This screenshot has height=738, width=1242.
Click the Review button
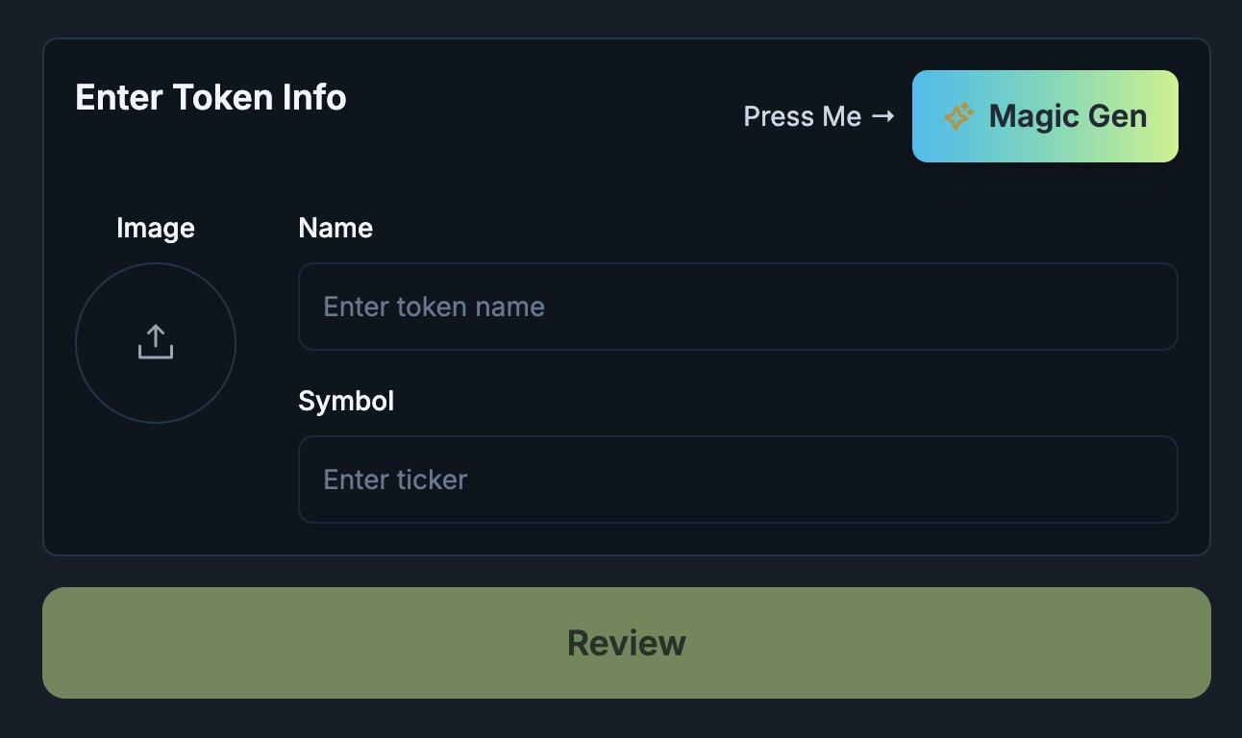[x=626, y=642]
